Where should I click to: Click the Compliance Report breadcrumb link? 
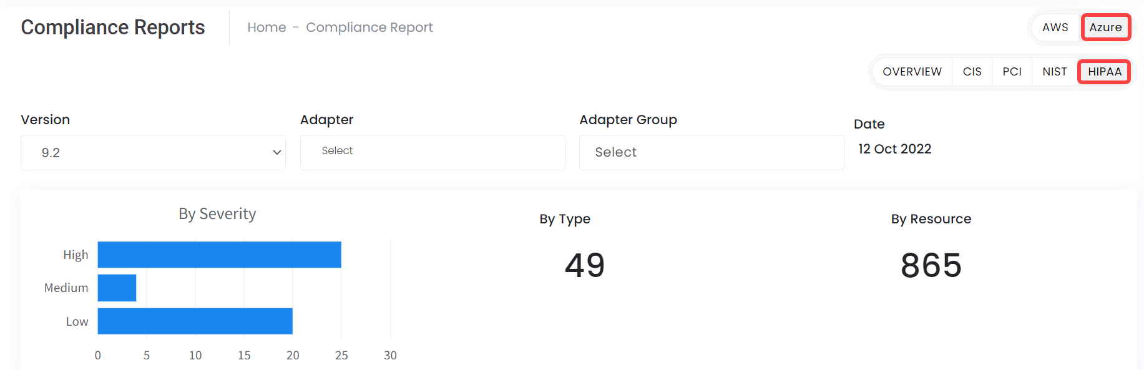pyautogui.click(x=369, y=27)
